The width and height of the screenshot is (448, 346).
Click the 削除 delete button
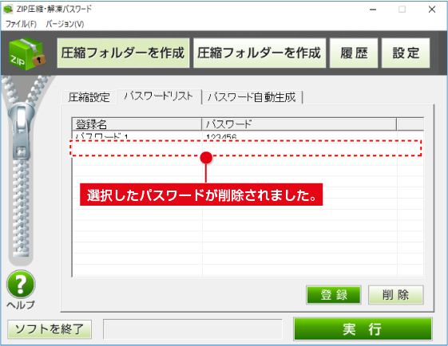point(396,295)
